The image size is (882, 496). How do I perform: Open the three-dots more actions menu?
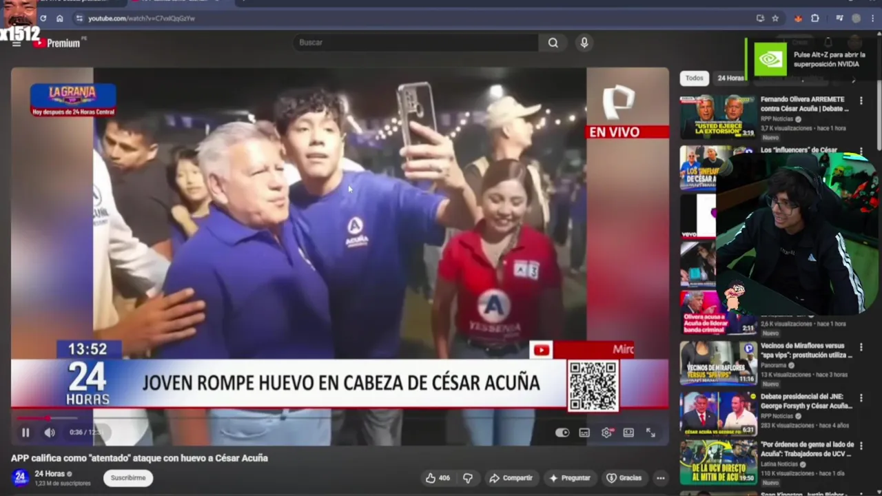click(x=661, y=478)
